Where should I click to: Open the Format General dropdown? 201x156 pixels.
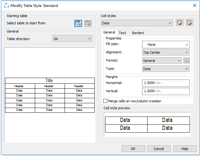162,61
